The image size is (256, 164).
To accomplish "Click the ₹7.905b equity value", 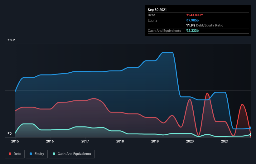I will (192, 20).
